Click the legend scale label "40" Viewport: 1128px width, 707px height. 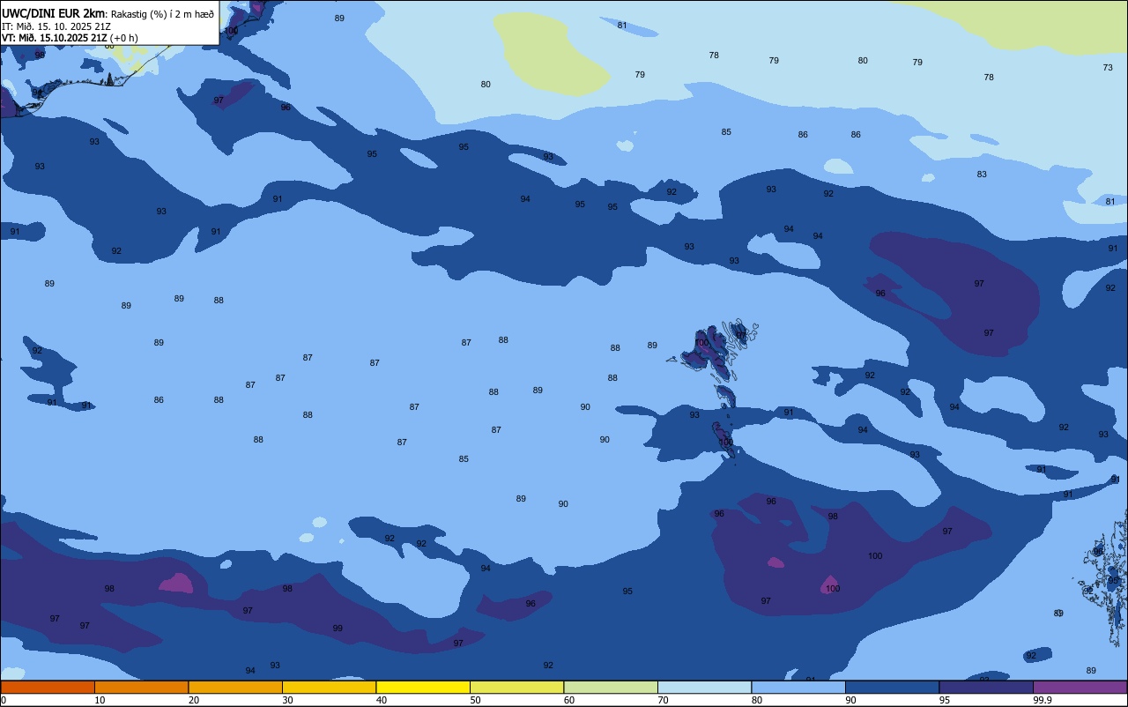(x=382, y=700)
